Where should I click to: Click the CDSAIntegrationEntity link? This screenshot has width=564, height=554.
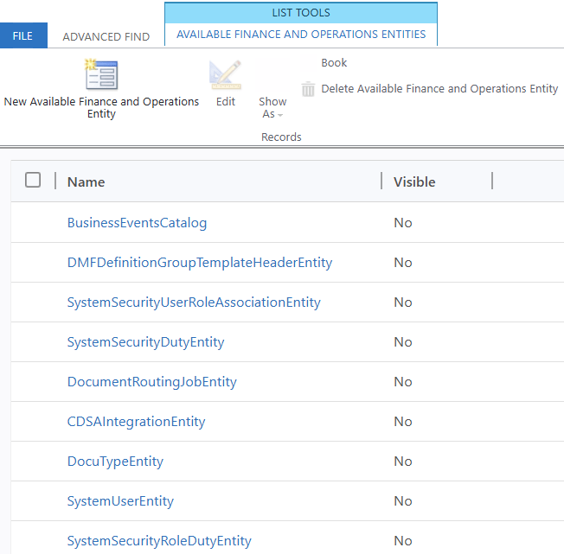click(x=136, y=422)
